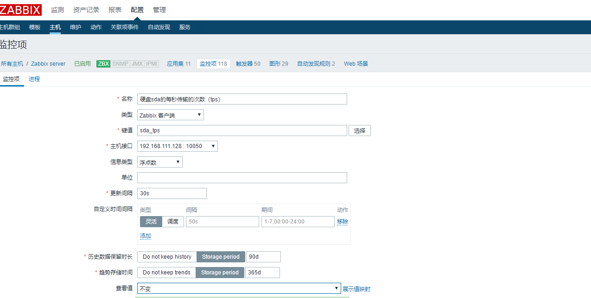Open 应用集 11 link
Image resolution: width=591 pixels, height=298 pixels.
(x=178, y=64)
